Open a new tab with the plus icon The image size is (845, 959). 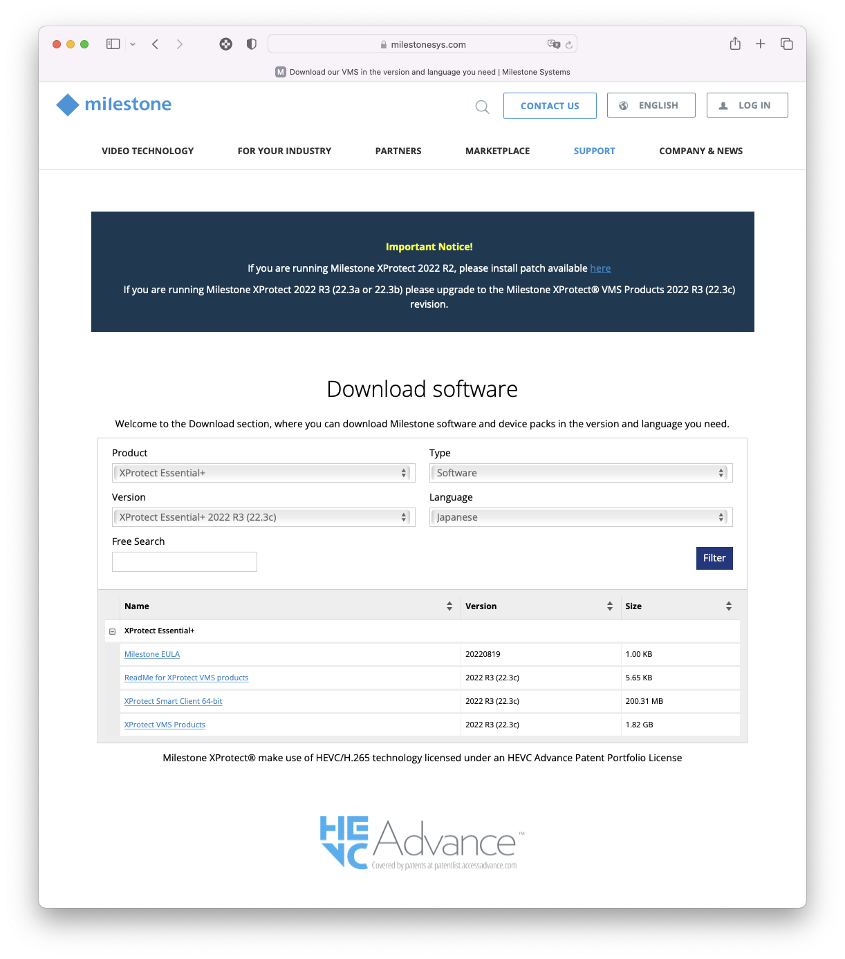pyautogui.click(x=761, y=44)
